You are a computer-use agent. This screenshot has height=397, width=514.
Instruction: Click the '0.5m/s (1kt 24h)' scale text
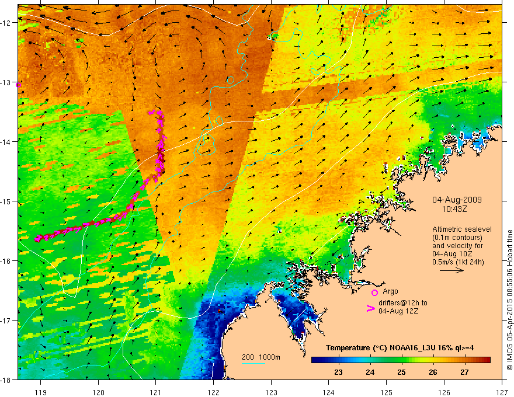coord(459,262)
